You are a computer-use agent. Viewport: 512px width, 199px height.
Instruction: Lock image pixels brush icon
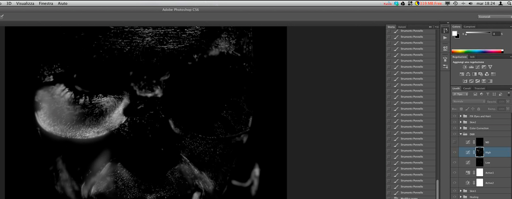click(467, 109)
